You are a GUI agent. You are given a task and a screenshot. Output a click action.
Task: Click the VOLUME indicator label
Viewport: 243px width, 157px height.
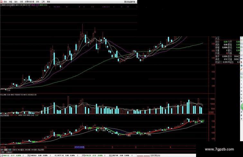tap(5, 95)
